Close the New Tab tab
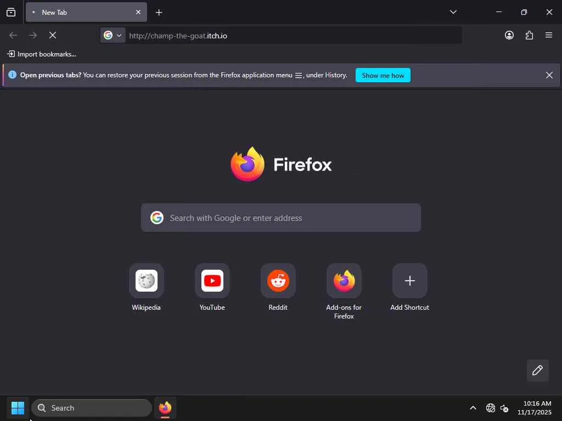 pos(138,12)
